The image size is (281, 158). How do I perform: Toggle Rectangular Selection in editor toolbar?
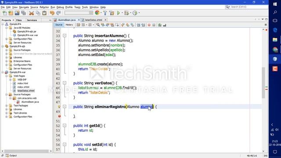coord(117,25)
